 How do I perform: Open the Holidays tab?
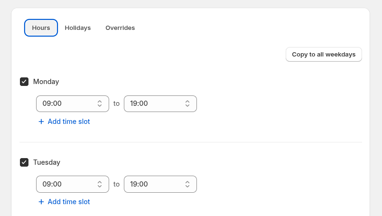tap(78, 28)
